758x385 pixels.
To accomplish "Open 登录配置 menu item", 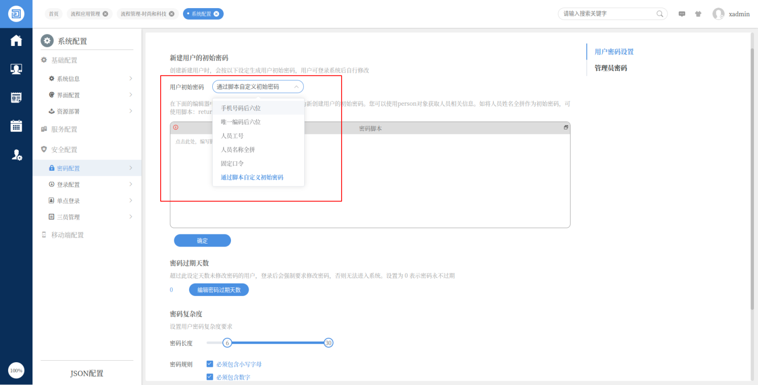I will (x=68, y=184).
